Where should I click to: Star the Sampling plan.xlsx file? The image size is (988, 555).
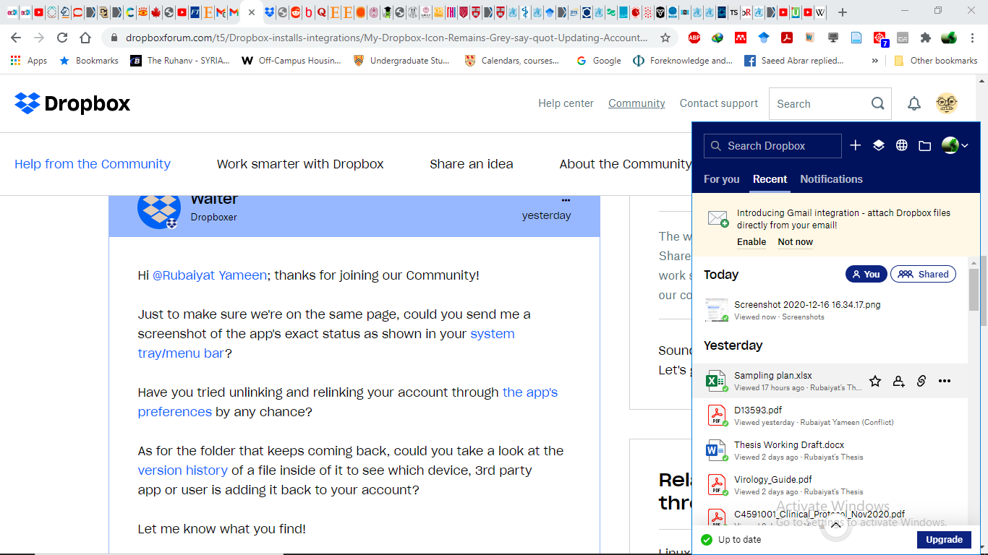point(875,381)
